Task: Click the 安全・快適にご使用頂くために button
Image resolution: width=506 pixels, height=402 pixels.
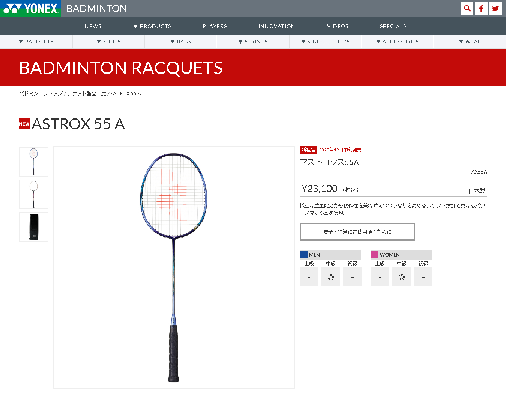Action: pyautogui.click(x=357, y=232)
